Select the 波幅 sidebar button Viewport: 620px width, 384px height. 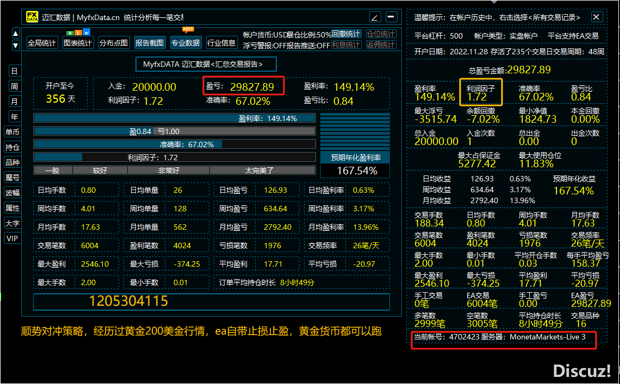(x=13, y=193)
